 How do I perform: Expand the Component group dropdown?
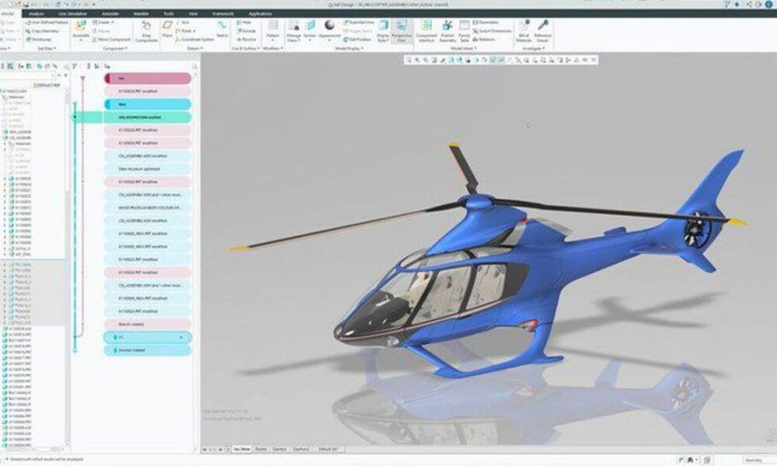click(115, 48)
